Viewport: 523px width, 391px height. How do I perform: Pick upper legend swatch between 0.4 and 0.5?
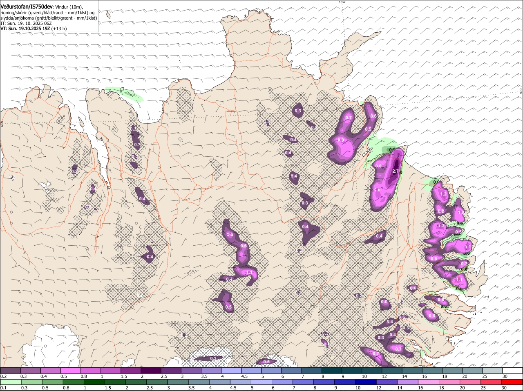[50, 371]
